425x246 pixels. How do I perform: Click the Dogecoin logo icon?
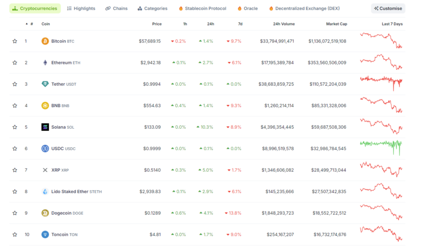(45, 213)
